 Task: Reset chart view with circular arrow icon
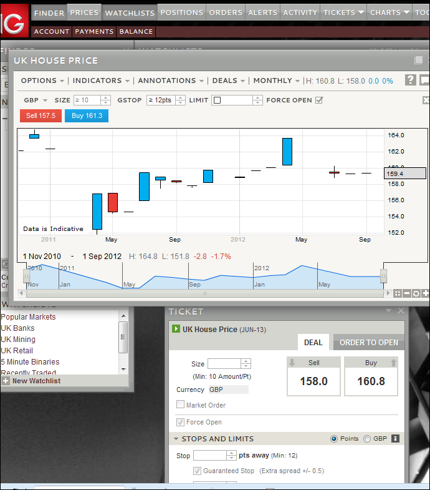(x=416, y=293)
